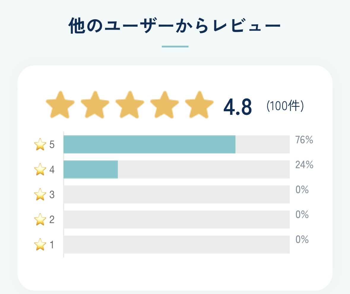Image resolution: width=350 pixels, height=294 pixels.
Task: Click the 他のユーザーからレビュー heading
Action: [x=175, y=26]
